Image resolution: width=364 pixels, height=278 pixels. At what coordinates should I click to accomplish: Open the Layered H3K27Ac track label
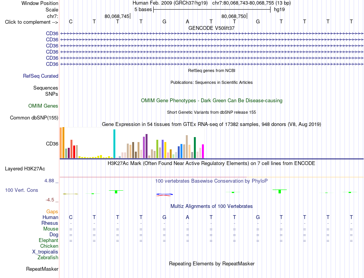(x=25, y=169)
